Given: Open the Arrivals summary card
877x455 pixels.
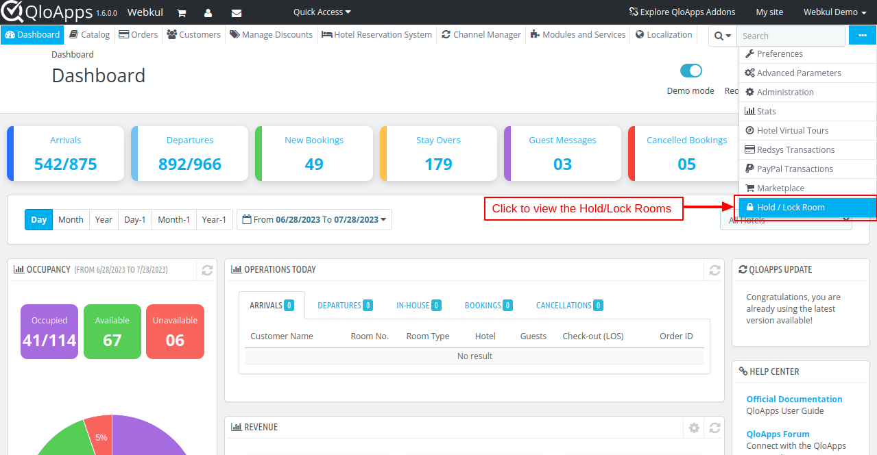Looking at the screenshot, I should click(66, 153).
